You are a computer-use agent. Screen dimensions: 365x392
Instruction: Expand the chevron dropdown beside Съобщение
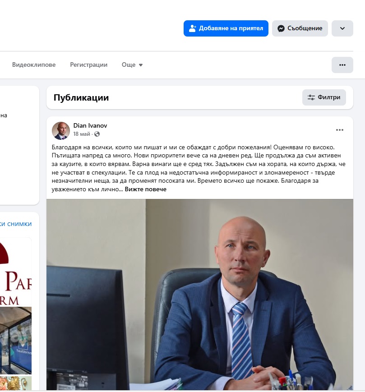coord(342,28)
